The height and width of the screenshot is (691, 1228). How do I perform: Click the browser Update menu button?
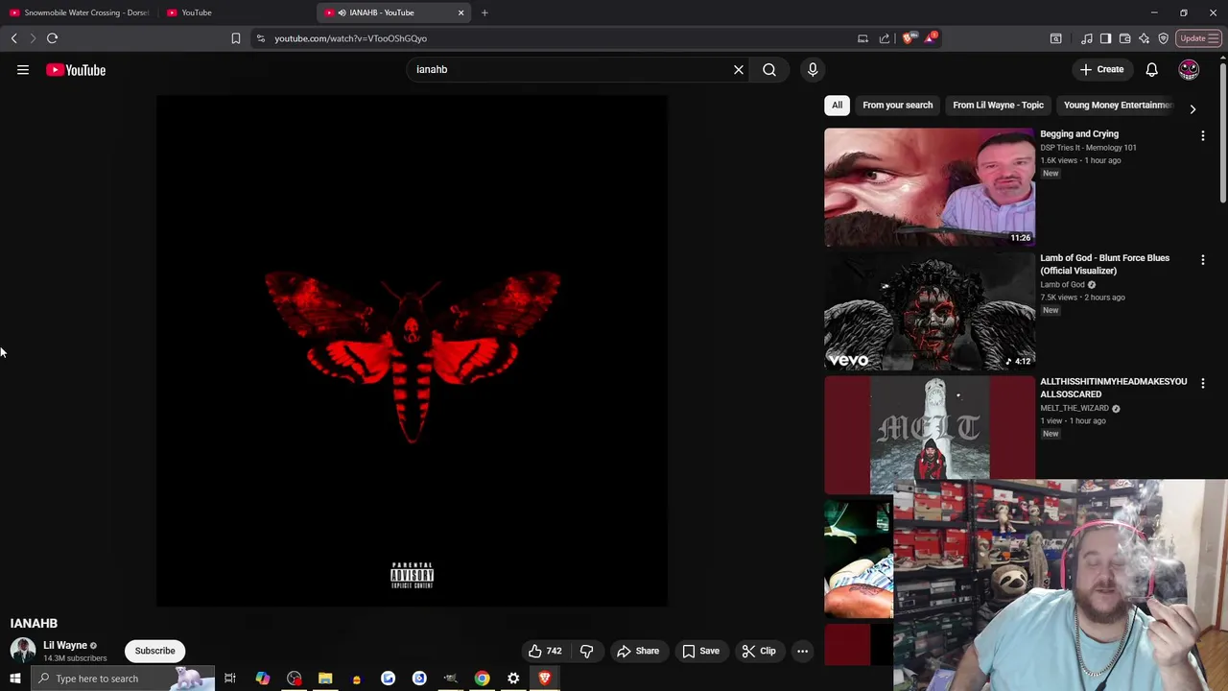pyautogui.click(x=1199, y=38)
